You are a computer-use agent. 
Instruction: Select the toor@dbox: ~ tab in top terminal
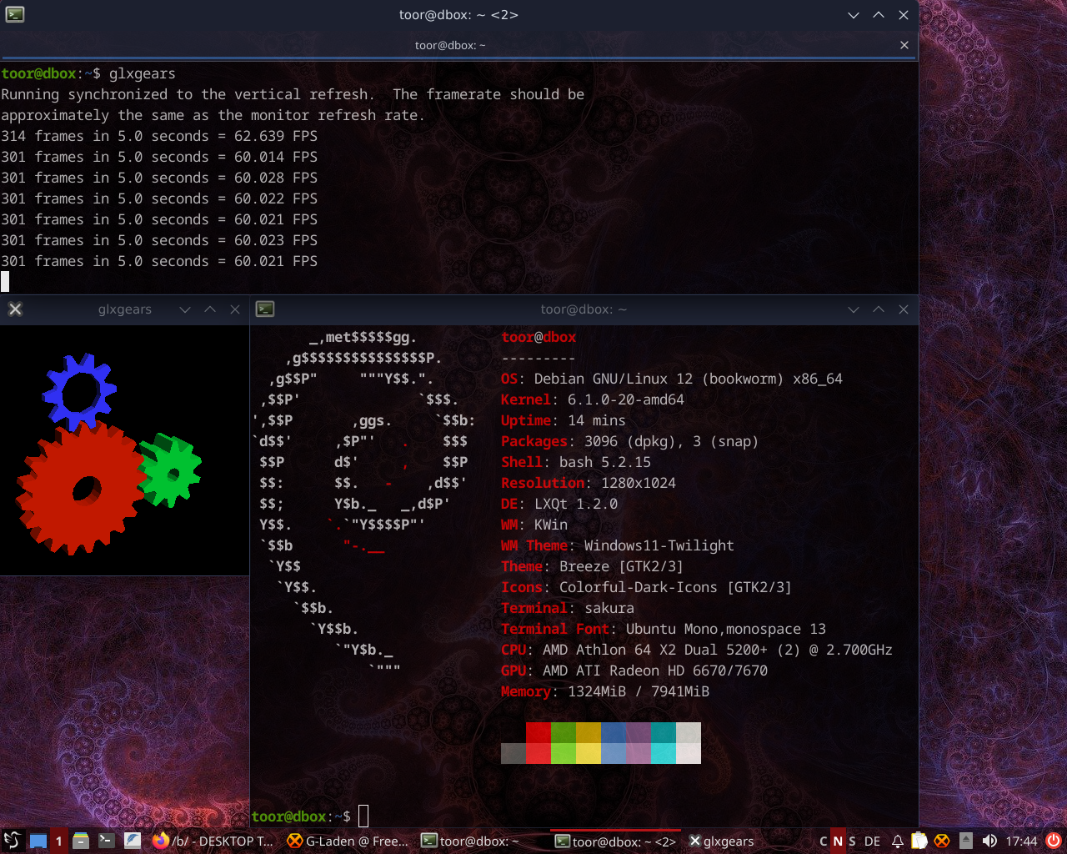pyautogui.click(x=450, y=45)
